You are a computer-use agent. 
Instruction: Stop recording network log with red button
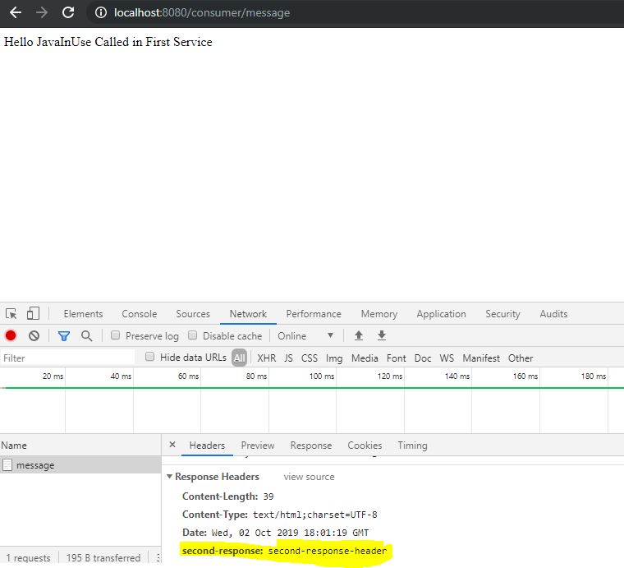(11, 335)
